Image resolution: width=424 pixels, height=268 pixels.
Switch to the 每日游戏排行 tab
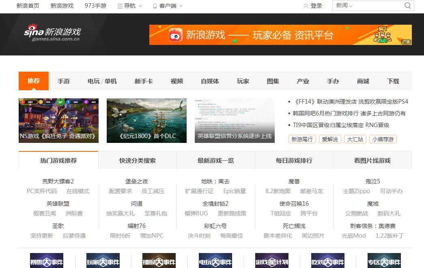click(294, 160)
